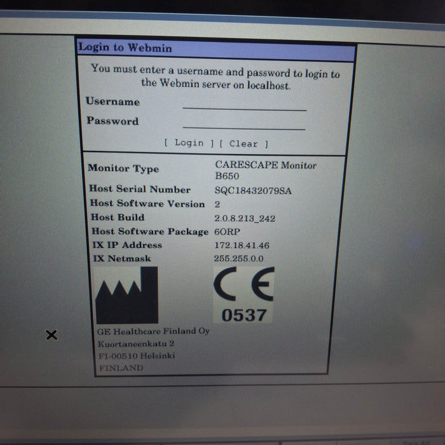Click the 'Host Serial Number' label
Image resolution: width=445 pixels, height=445 pixels.
140,189
